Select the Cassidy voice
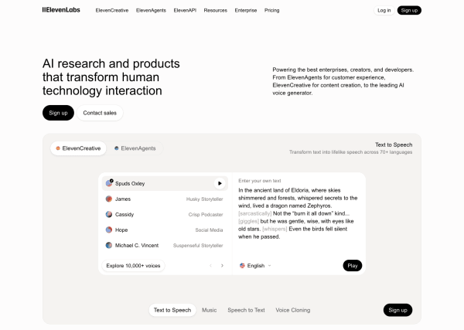Screen dimensions: 464x330 (x=165, y=214)
